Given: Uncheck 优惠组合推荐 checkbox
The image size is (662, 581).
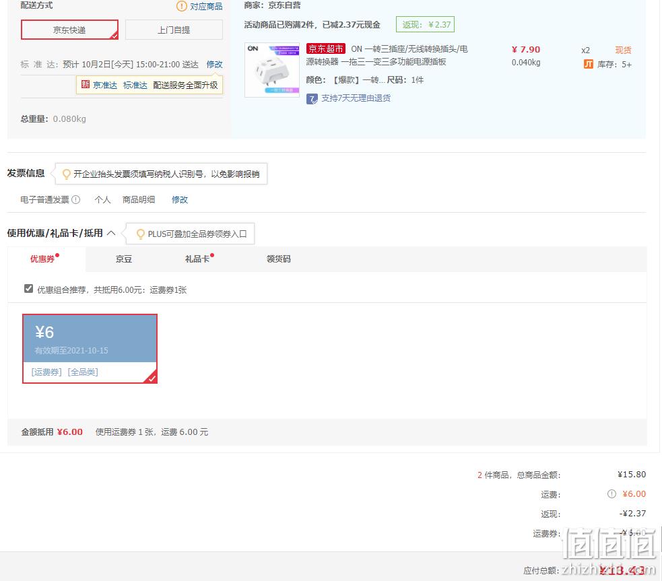Looking at the screenshot, I should pyautogui.click(x=29, y=289).
